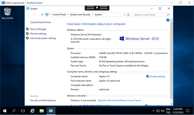Screen dimensions: 194x115
Task: Read the Microsoft Software License Terms
Action: 119,100
